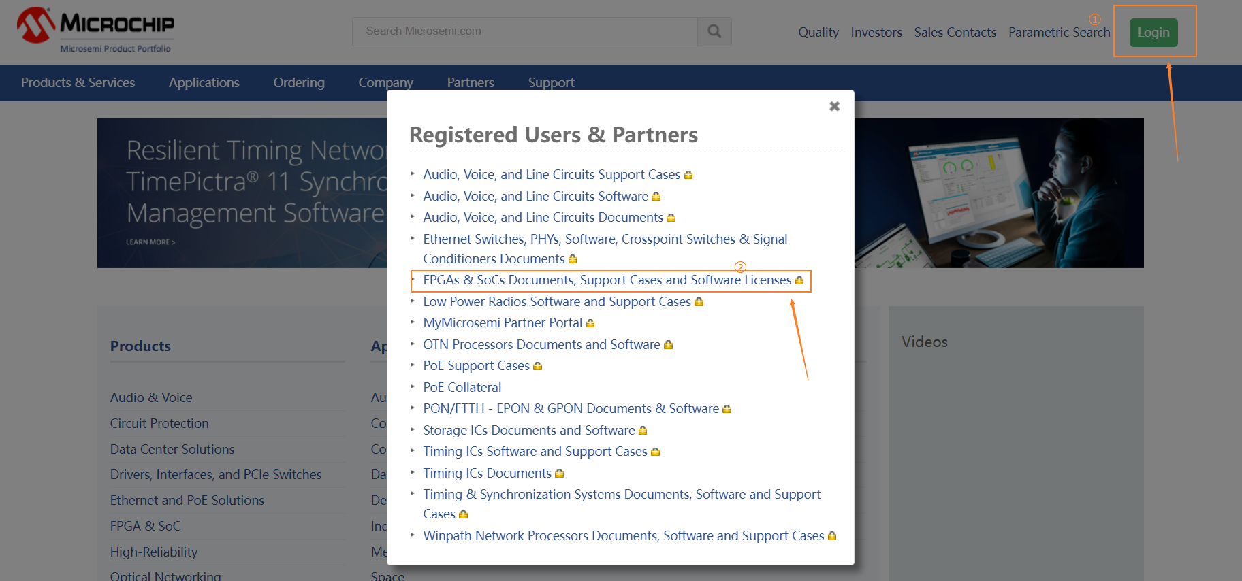Open PoE Collateral link
Viewport: 1242px width, 581px height.
(x=462, y=387)
